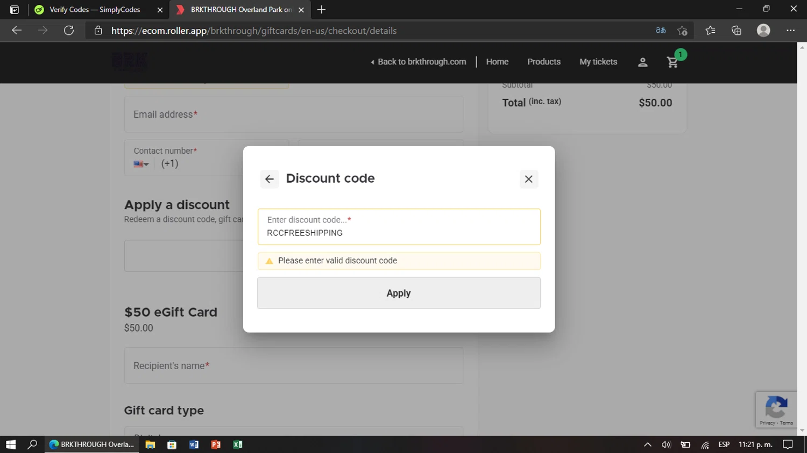Click the ESP language indicator
The height and width of the screenshot is (453, 807).
coord(724,444)
